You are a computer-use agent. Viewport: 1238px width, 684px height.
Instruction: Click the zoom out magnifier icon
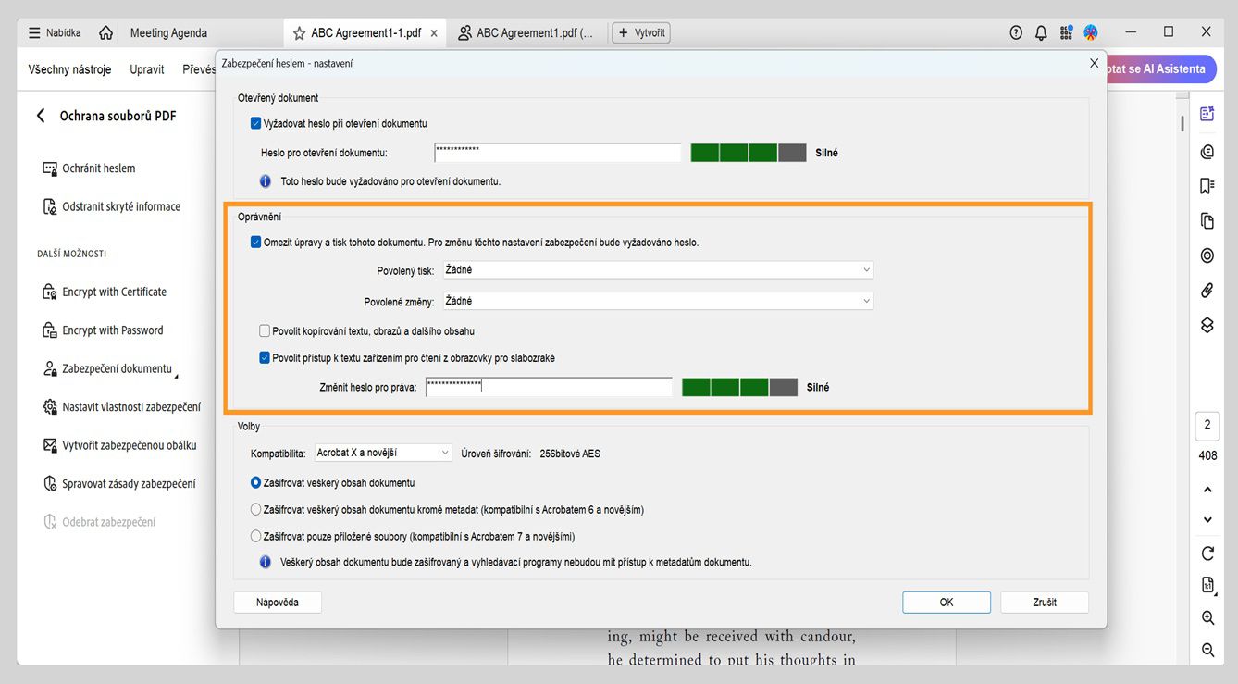point(1207,650)
